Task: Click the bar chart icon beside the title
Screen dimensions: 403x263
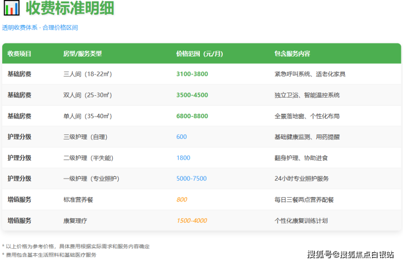Action: tap(11, 9)
